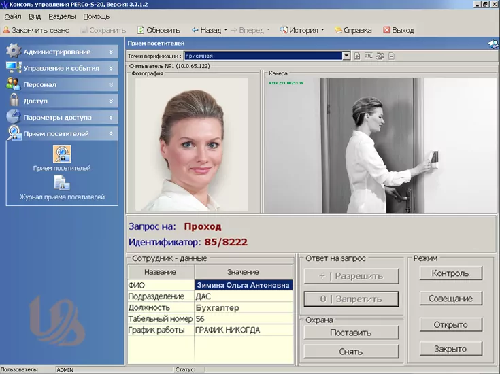Click the Прием посетителей sidebar icon
Image resolution: width=500 pixels, height=374 pixels.
pyautogui.click(x=62, y=154)
